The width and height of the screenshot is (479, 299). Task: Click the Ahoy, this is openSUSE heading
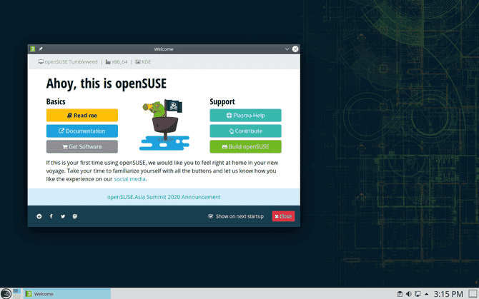click(x=107, y=83)
